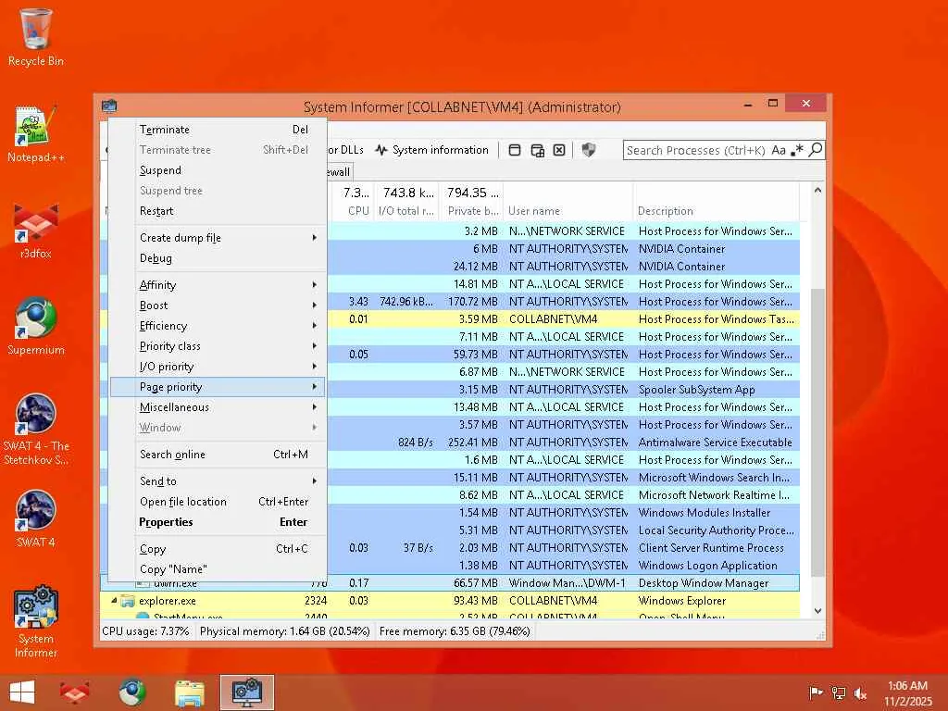Open the r3dfox desktop shortcut
The width and height of the screenshot is (948, 711).
[x=36, y=231]
